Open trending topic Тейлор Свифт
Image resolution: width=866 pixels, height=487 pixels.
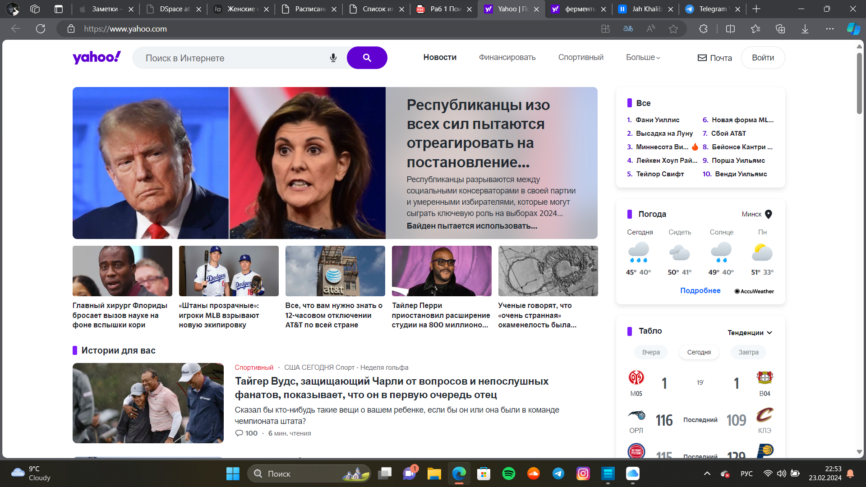tap(660, 174)
